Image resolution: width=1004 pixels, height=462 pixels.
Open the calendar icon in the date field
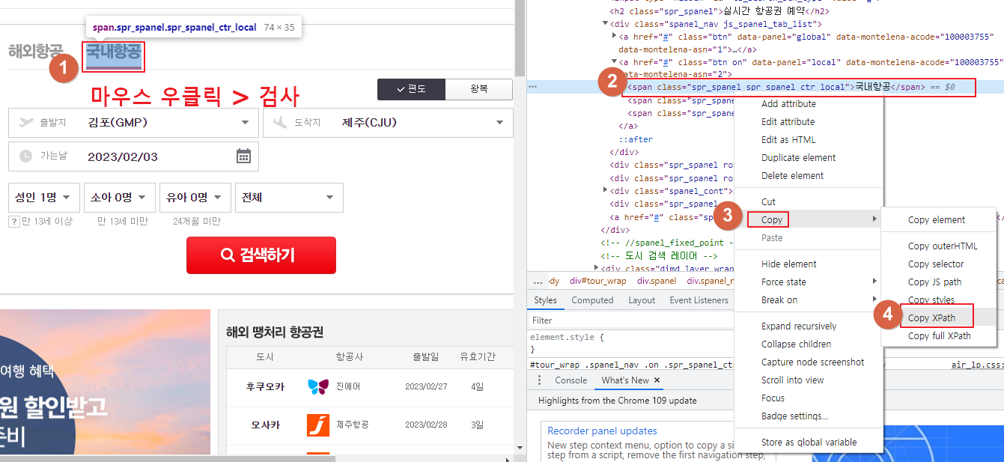pyautogui.click(x=243, y=156)
